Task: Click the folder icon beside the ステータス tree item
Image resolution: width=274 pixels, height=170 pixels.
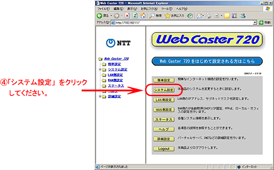Action: [x=104, y=86]
